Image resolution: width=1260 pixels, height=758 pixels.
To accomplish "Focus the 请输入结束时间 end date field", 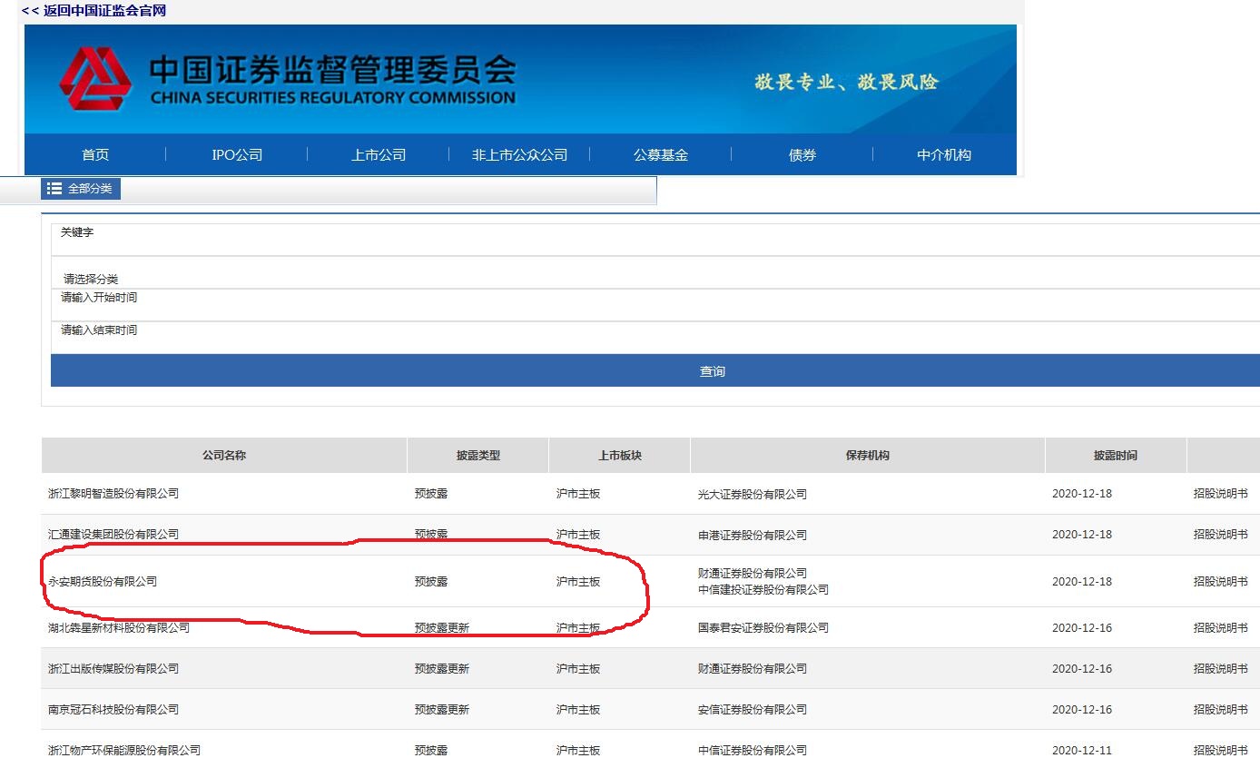I will click(x=655, y=338).
